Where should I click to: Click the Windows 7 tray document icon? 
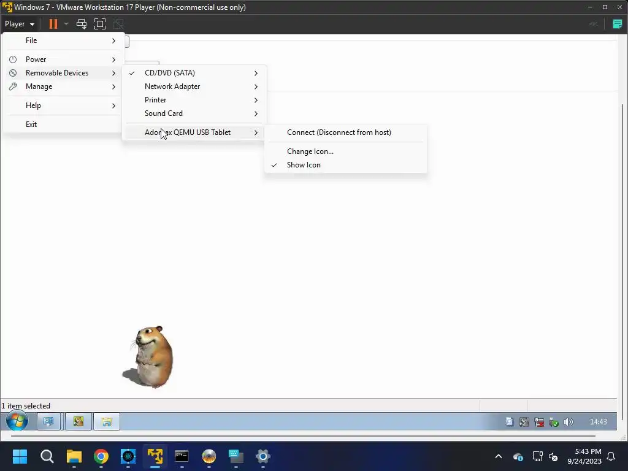tap(509, 422)
